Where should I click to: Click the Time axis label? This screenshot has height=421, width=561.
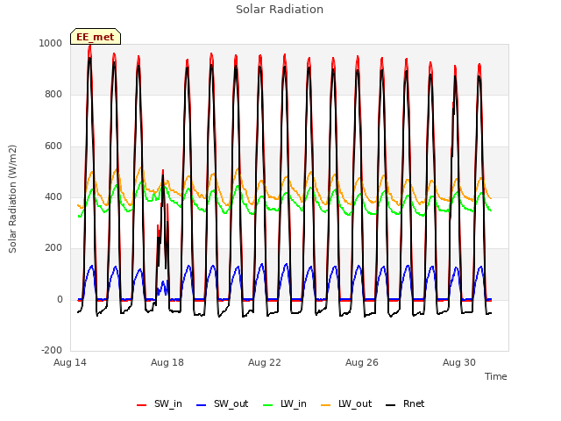pyautogui.click(x=496, y=376)
